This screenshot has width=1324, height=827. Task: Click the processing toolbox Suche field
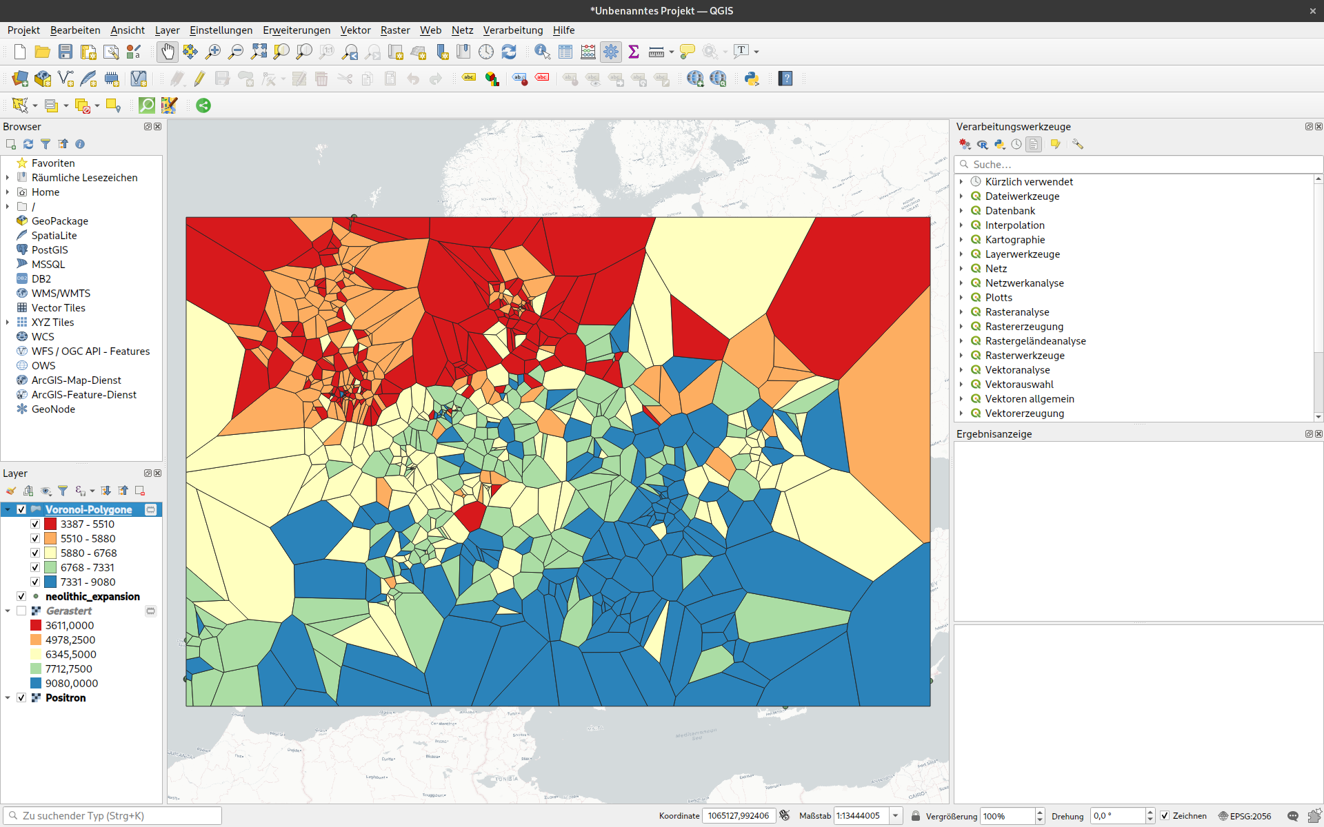[x=1138, y=164]
